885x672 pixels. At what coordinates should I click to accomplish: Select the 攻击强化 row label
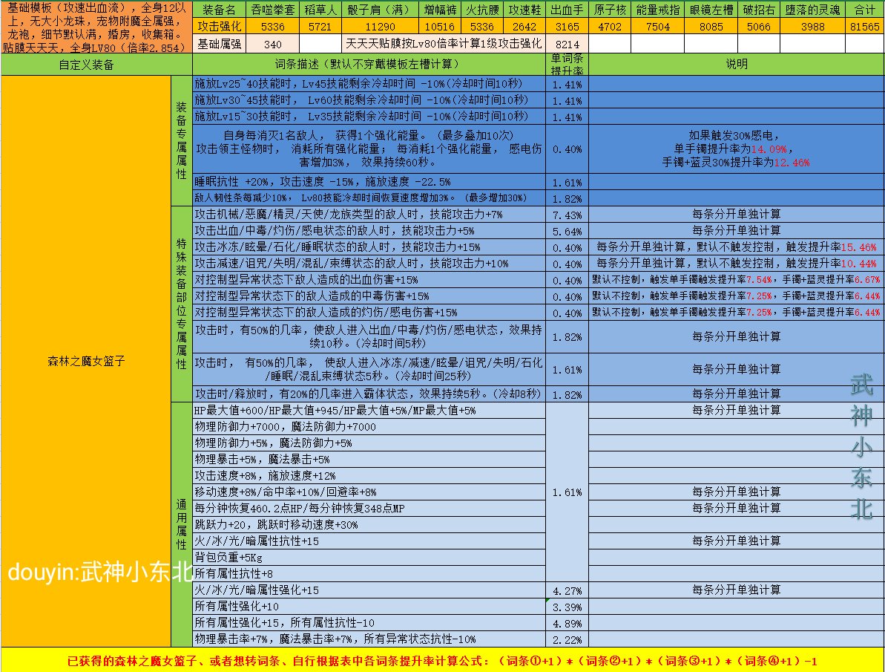click(219, 26)
